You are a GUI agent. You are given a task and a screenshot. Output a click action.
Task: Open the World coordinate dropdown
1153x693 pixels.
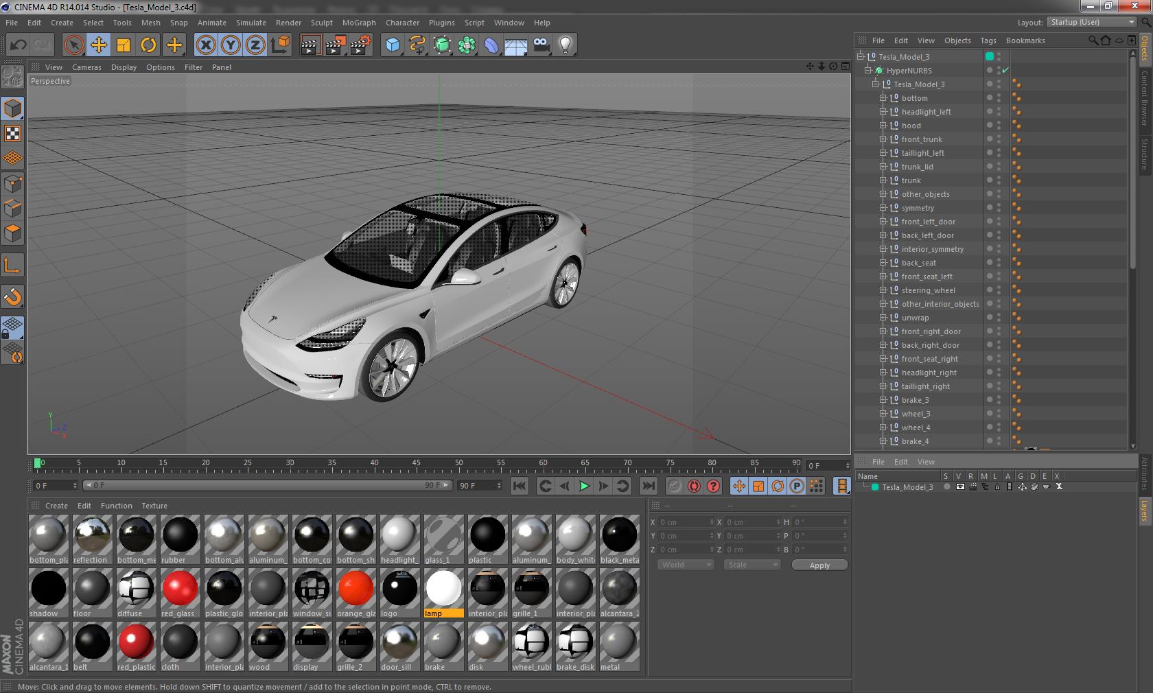pos(686,565)
